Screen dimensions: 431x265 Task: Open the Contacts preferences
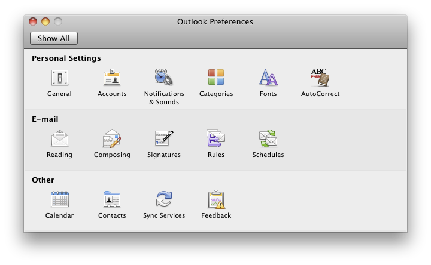112,200
